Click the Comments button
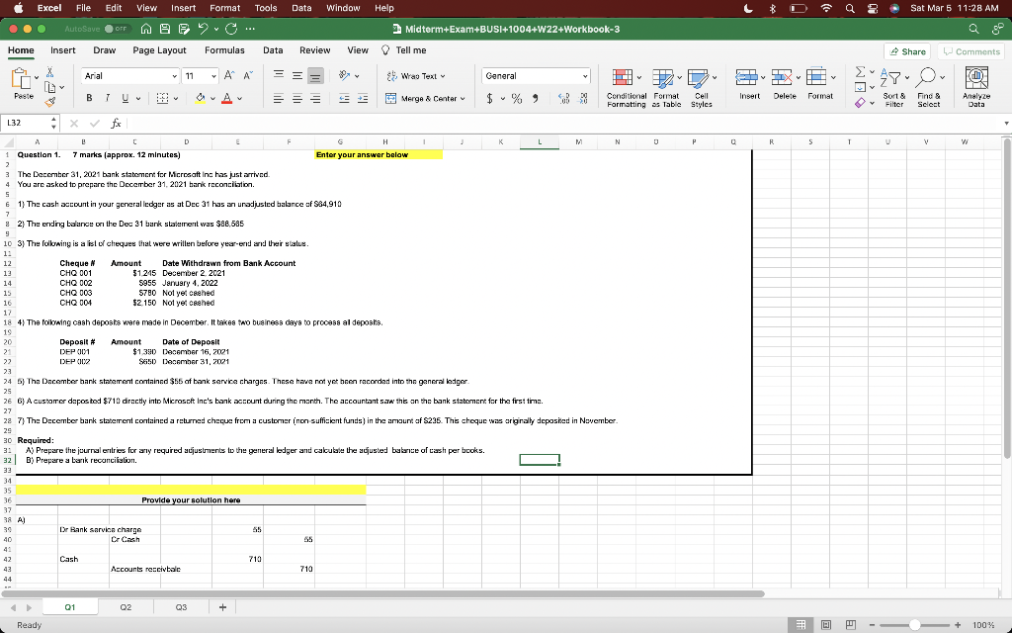This screenshot has height=633, width=1012. (970, 49)
